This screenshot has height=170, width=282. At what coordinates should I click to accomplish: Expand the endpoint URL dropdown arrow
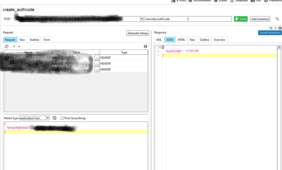pos(142,19)
